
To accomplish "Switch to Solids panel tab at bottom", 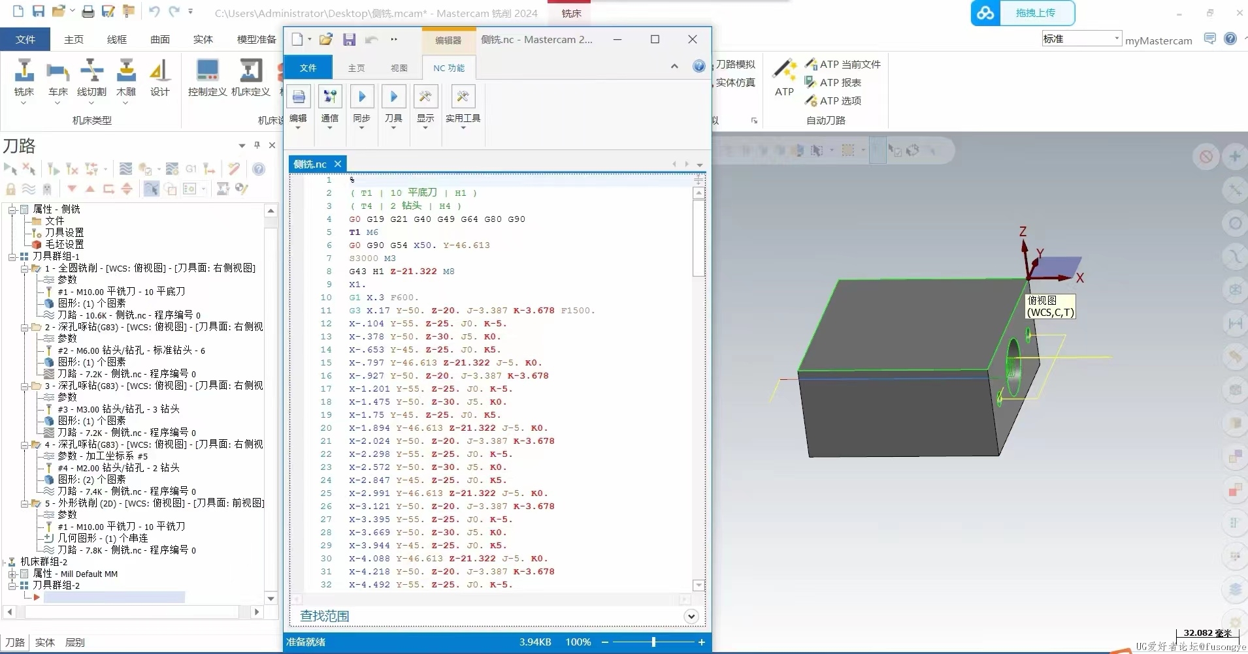I will (x=45, y=642).
